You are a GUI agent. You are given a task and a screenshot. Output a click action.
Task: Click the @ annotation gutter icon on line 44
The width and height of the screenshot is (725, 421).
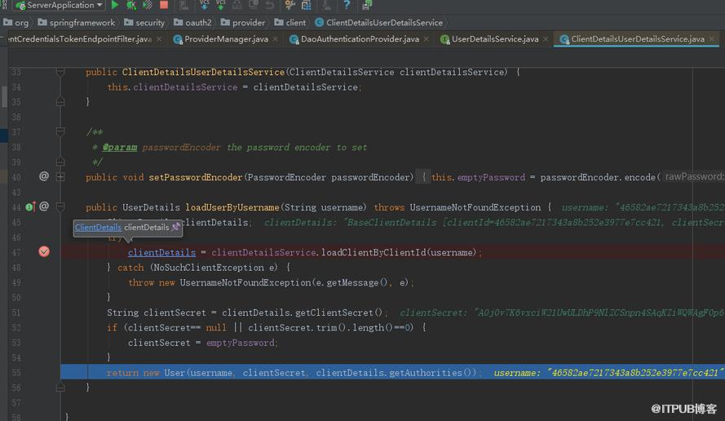click(43, 206)
